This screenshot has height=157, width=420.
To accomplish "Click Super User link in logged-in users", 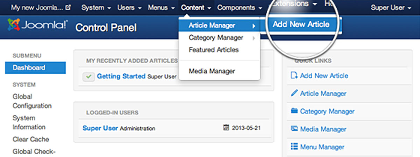I will (x=100, y=128).
